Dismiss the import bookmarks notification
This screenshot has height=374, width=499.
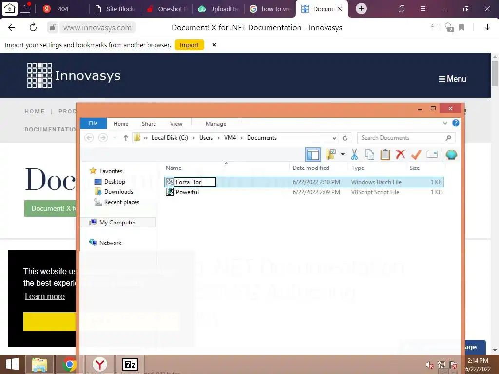214,45
